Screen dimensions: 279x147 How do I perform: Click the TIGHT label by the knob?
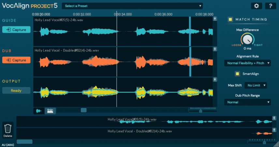(x=258, y=45)
